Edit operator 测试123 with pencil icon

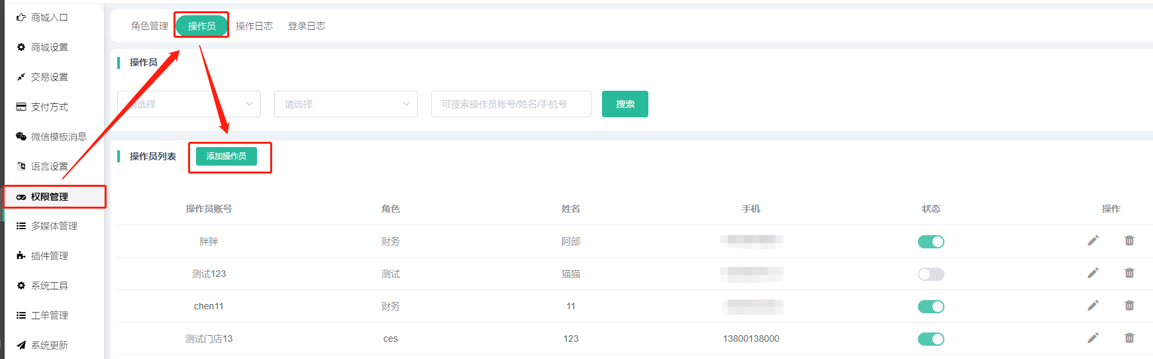pos(1093,273)
